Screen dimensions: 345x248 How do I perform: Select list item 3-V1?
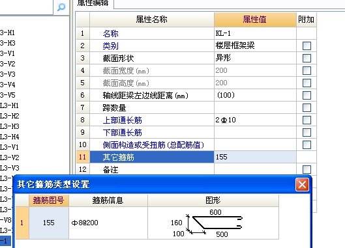(x=7, y=53)
